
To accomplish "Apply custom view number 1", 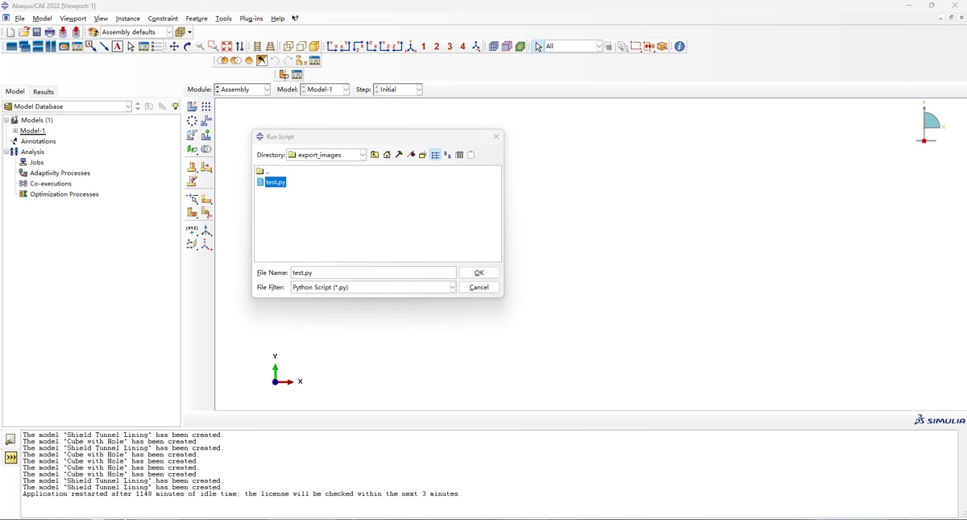I will click(x=423, y=47).
